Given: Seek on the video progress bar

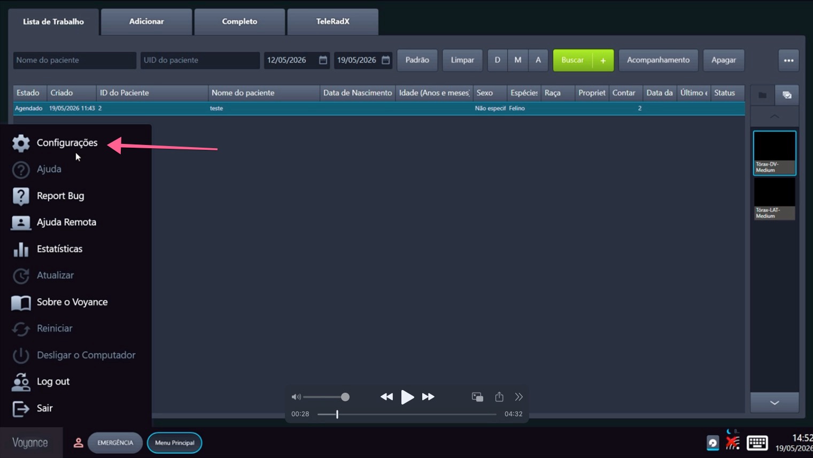Looking at the screenshot, I should pyautogui.click(x=407, y=414).
